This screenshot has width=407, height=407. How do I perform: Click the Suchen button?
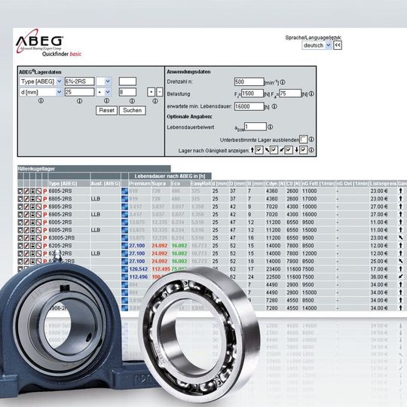[133, 110]
